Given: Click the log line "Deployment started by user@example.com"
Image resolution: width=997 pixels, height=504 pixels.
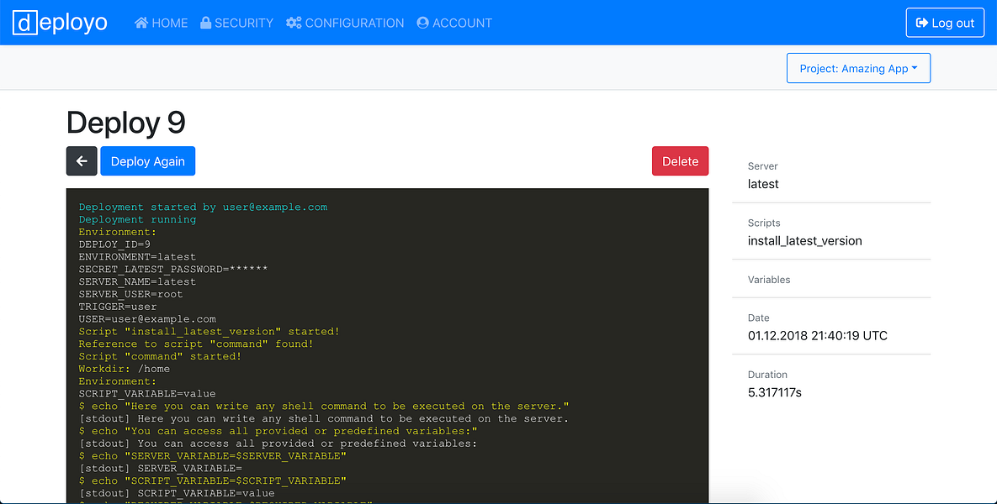Looking at the screenshot, I should pos(203,207).
